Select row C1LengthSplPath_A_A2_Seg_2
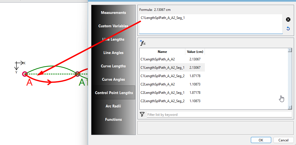This screenshot has height=145, width=296. click(162, 76)
